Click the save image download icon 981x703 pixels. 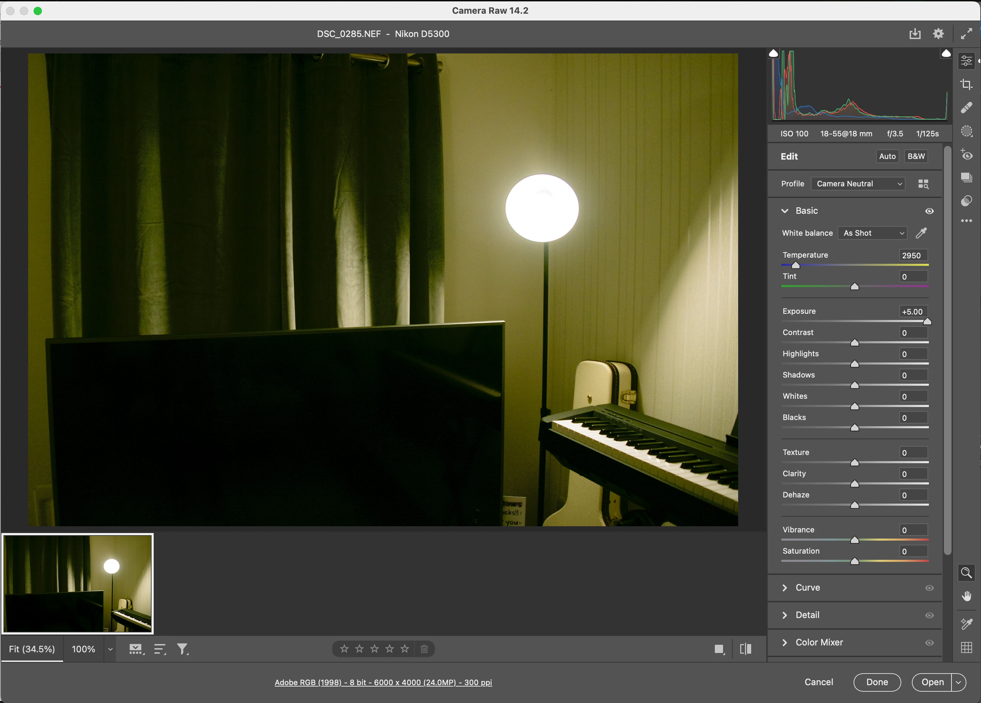915,34
